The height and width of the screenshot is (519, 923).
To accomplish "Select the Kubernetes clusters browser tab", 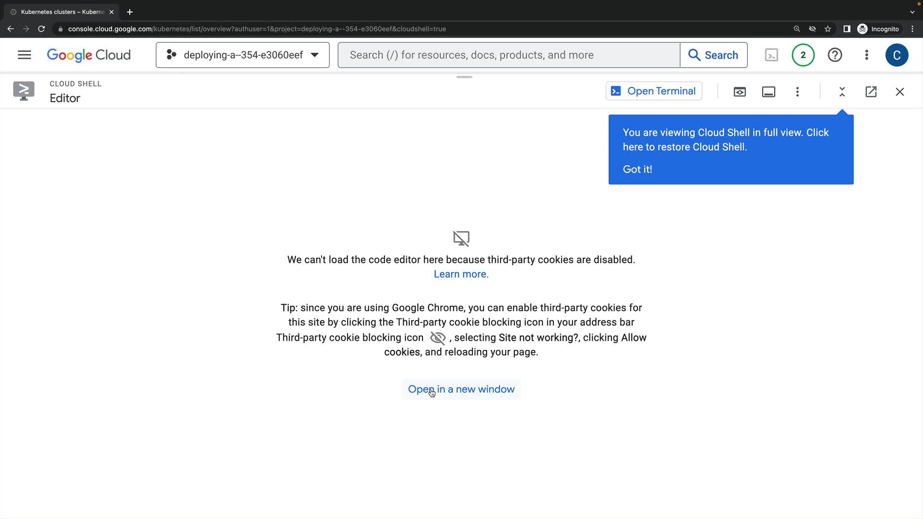I will [x=62, y=12].
